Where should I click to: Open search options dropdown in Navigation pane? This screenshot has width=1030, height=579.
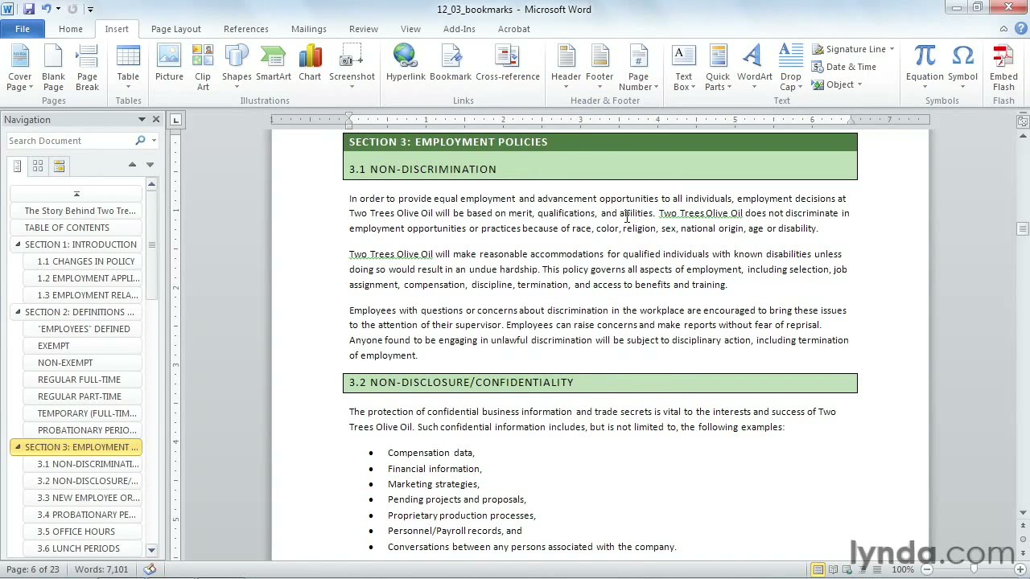tap(154, 141)
